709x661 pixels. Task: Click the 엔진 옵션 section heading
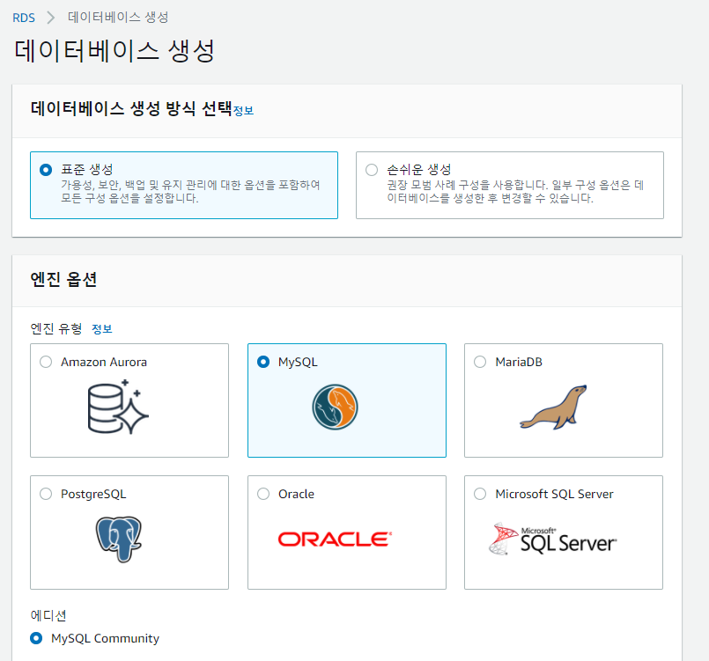click(63, 279)
